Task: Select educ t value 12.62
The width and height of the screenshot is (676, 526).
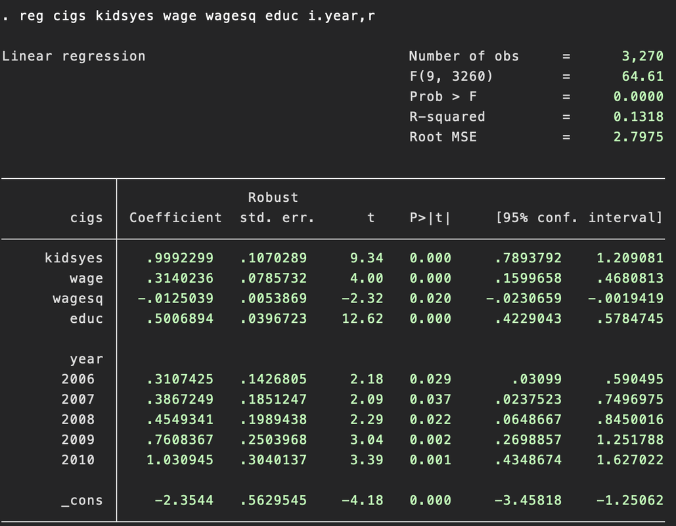Action: click(363, 319)
